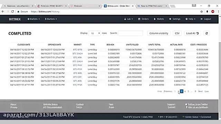Open the Chrome three-dot menu
Viewport: 221px width, 124px height.
[x=218, y=11]
